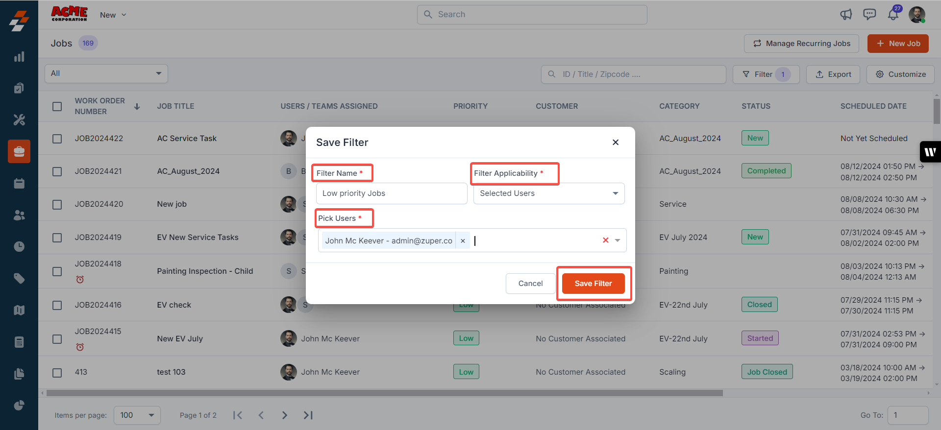The height and width of the screenshot is (430, 941).
Task: Open the notifications bell icon
Action: coord(893,15)
